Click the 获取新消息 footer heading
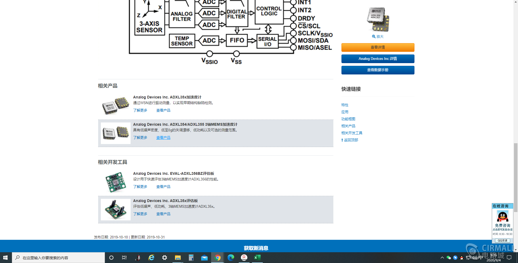The image size is (518, 263). (256, 248)
